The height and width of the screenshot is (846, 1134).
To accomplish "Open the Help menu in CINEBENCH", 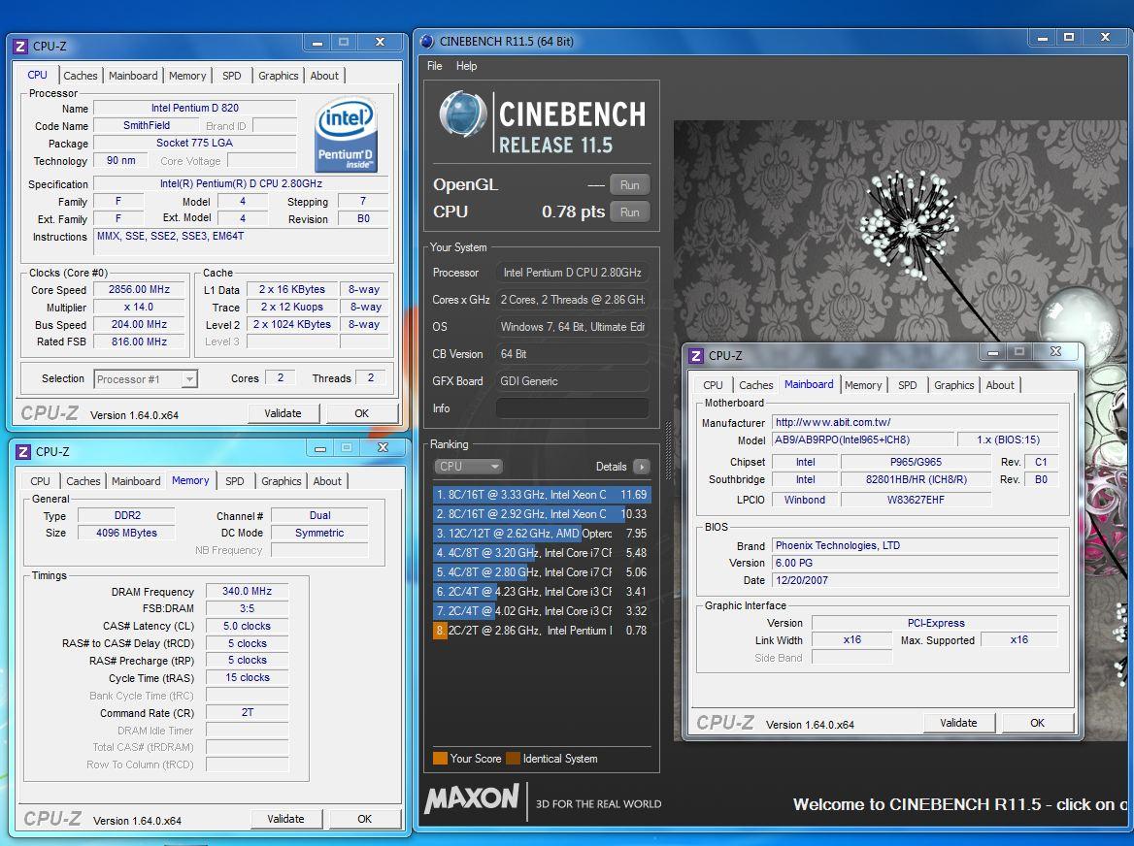I will pos(466,66).
